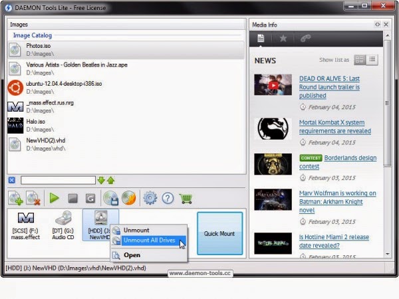This screenshot has width=399, height=299.
Task: Open the Media Info star tab
Action: [283, 39]
